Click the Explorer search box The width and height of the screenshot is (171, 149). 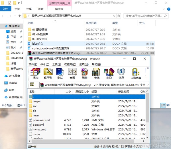[x=146, y=16]
